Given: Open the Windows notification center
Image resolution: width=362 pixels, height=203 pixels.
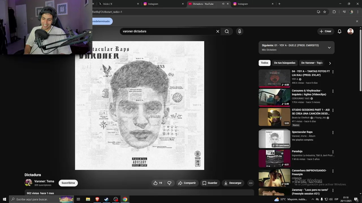Looking at the screenshot, I should point(356,199).
